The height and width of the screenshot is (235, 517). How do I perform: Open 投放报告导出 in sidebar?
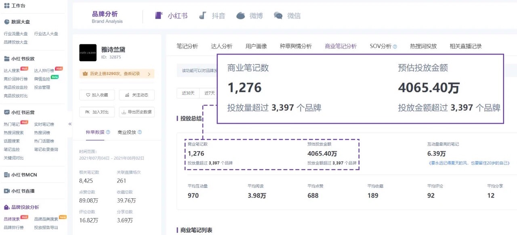46,227
